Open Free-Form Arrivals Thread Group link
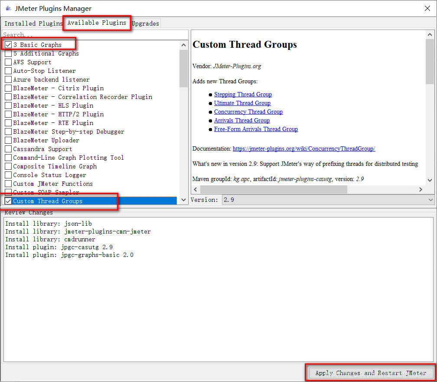437x382 pixels. click(x=256, y=129)
